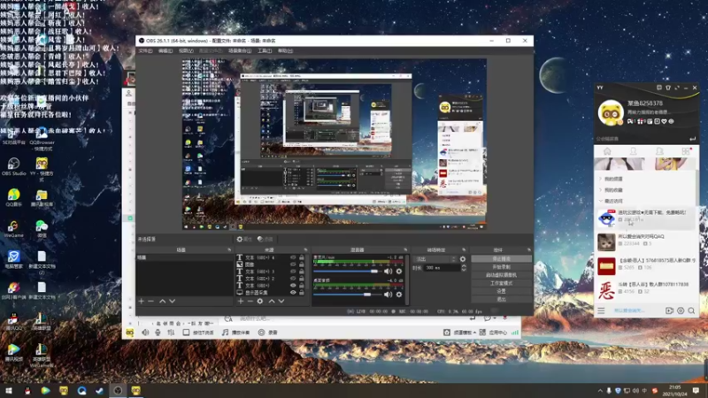The width and height of the screenshot is (708, 398).
Task: Open the YY groups tab icon
Action: coord(659,151)
